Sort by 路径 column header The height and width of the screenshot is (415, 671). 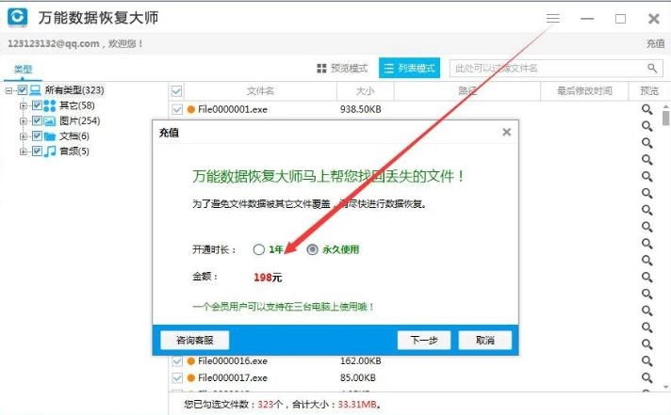[466, 91]
